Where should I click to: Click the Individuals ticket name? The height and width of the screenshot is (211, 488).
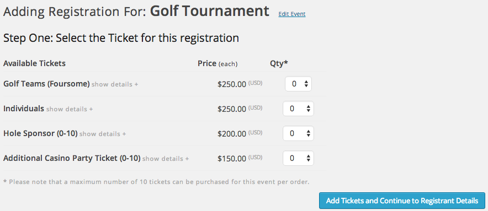[x=24, y=109]
